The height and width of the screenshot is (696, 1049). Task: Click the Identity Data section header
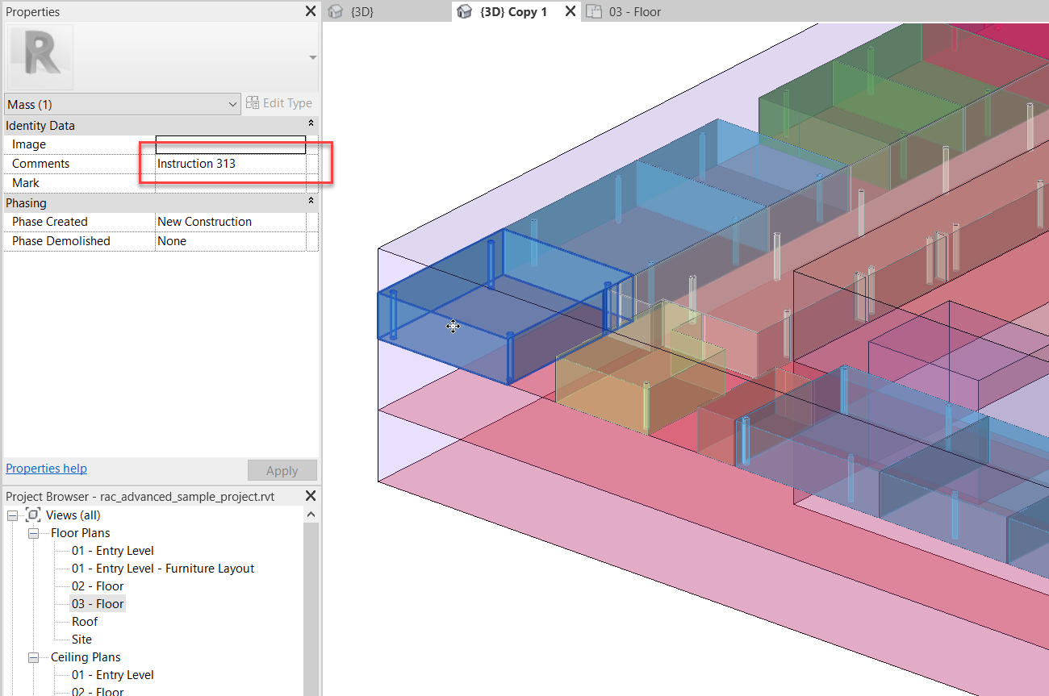click(161, 125)
